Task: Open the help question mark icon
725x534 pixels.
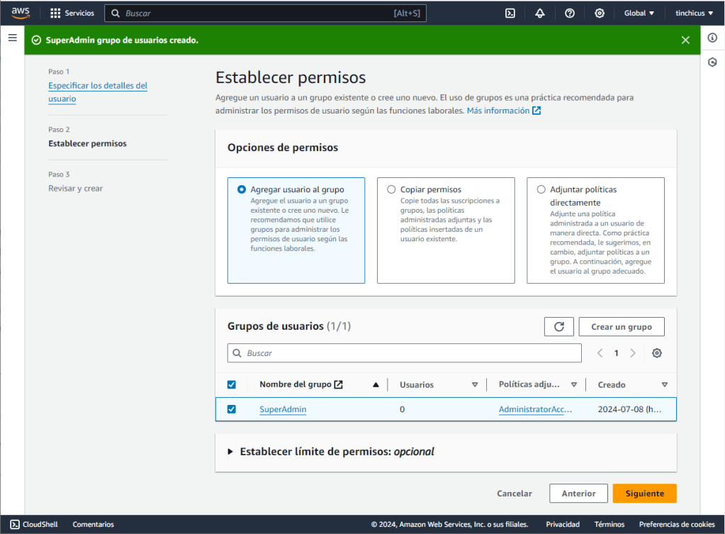Action: (x=570, y=13)
